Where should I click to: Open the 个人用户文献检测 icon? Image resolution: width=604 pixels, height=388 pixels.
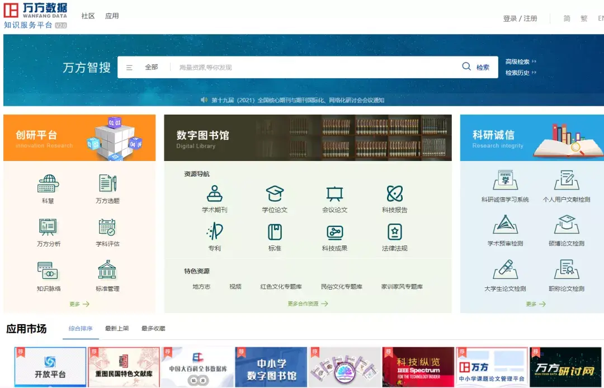[567, 180]
